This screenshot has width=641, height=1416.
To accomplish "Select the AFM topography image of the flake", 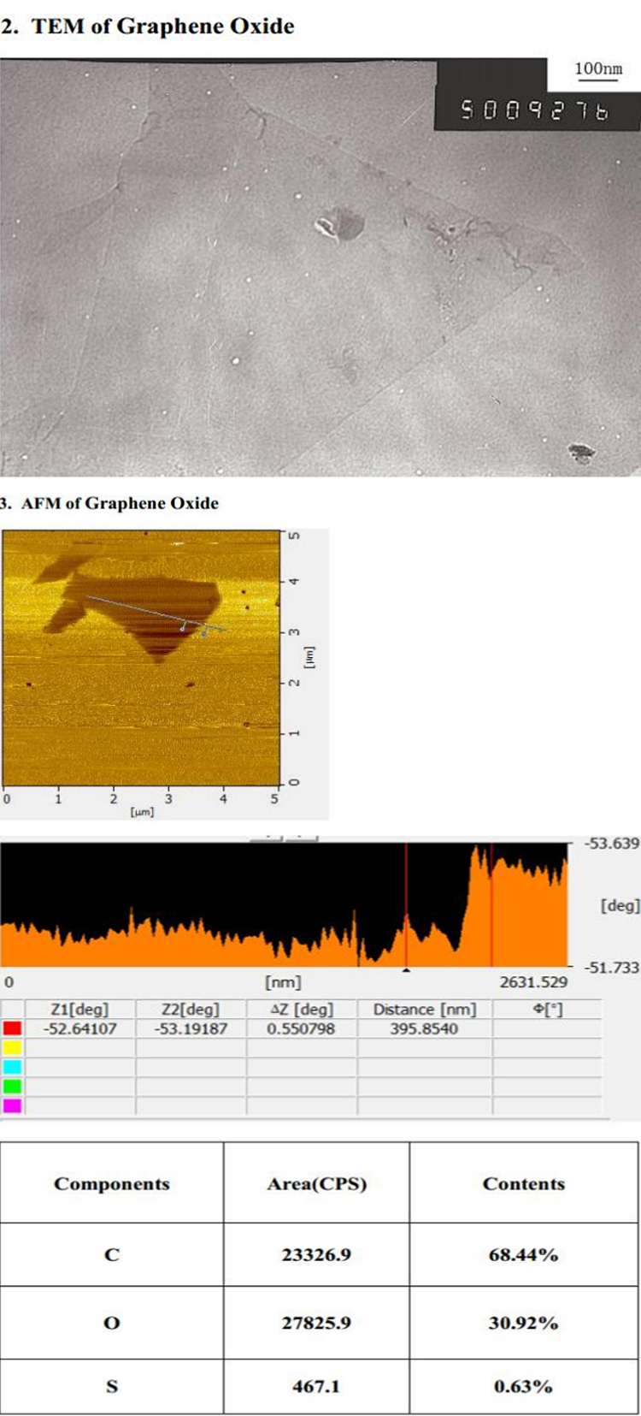I will 141,656.
